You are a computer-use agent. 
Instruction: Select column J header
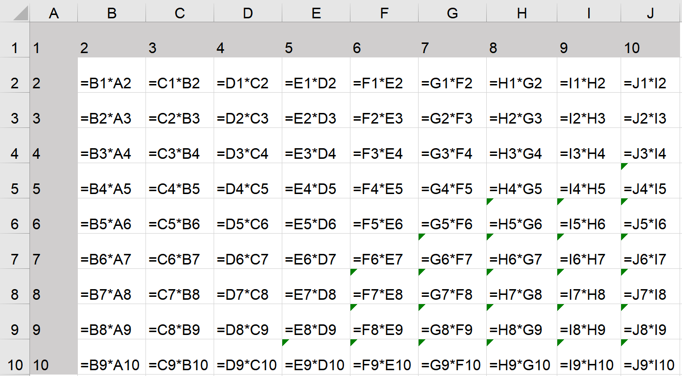point(651,12)
